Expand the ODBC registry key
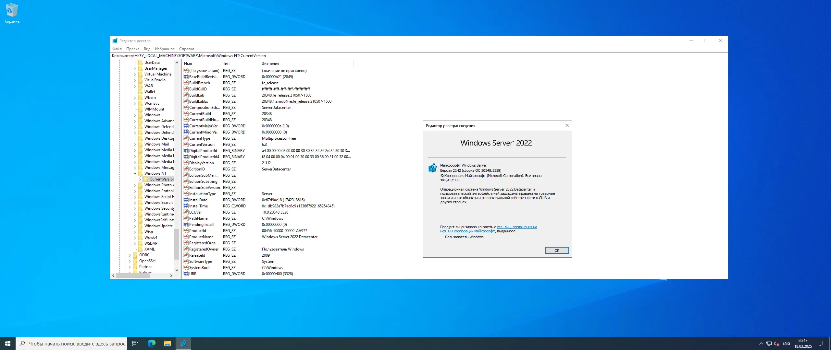Screen dimensions: 831x350 [x=130, y=255]
